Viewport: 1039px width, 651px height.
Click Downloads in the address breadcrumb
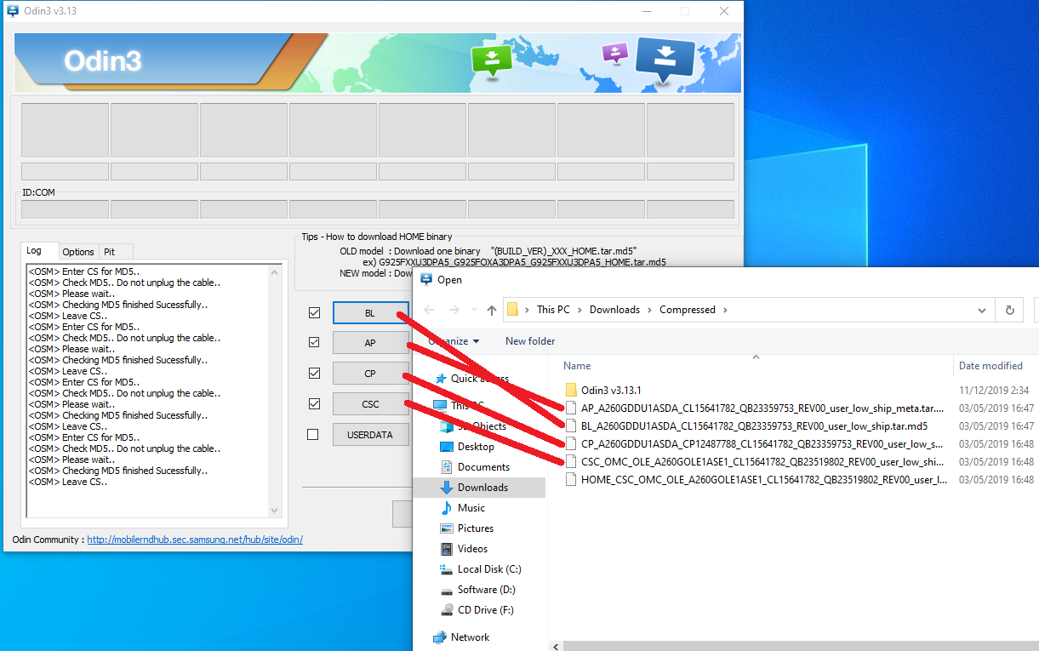pyautogui.click(x=614, y=310)
